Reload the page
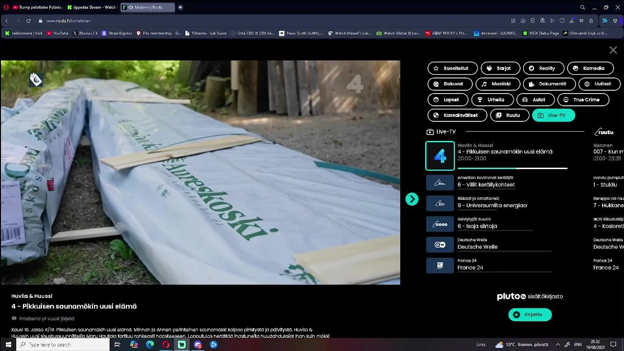The image size is (624, 351). (x=28, y=21)
